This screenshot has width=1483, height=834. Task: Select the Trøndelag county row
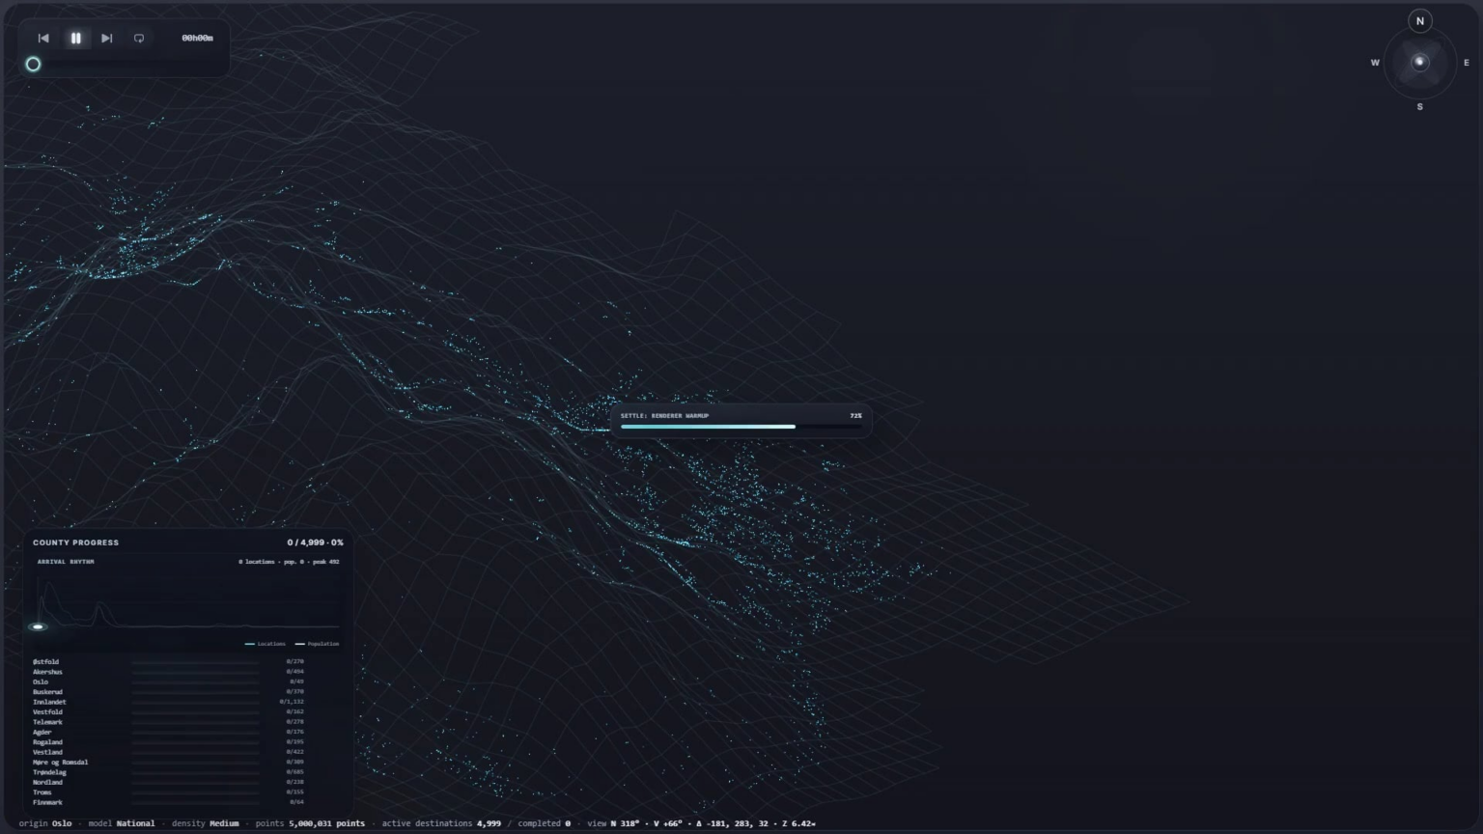point(168,772)
